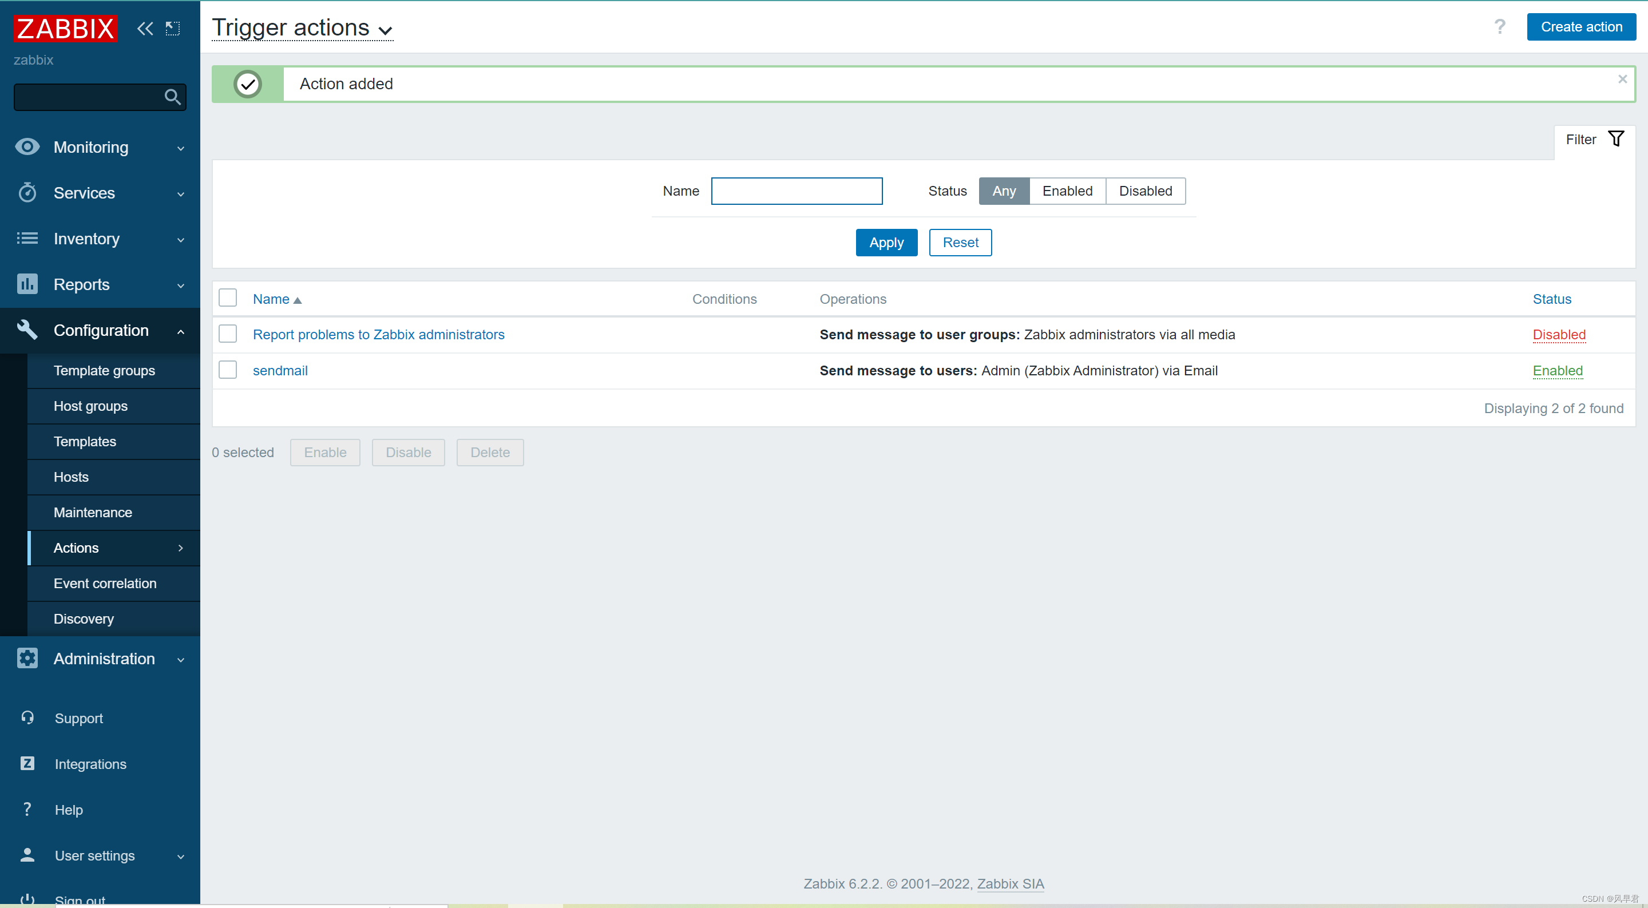Open Hosts under Configuration

(x=71, y=477)
